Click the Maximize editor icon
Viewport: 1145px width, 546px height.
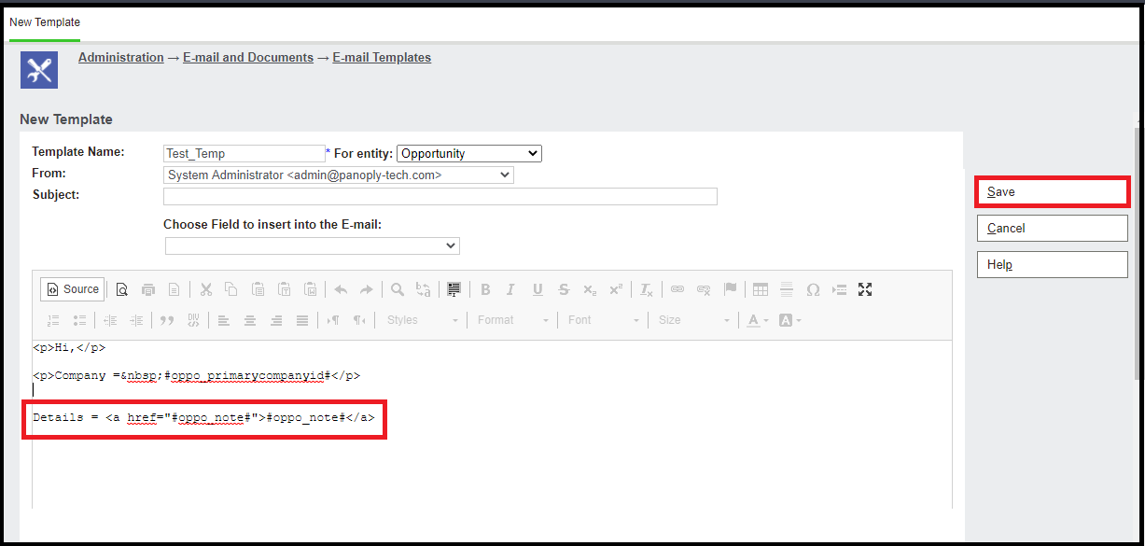tap(865, 289)
